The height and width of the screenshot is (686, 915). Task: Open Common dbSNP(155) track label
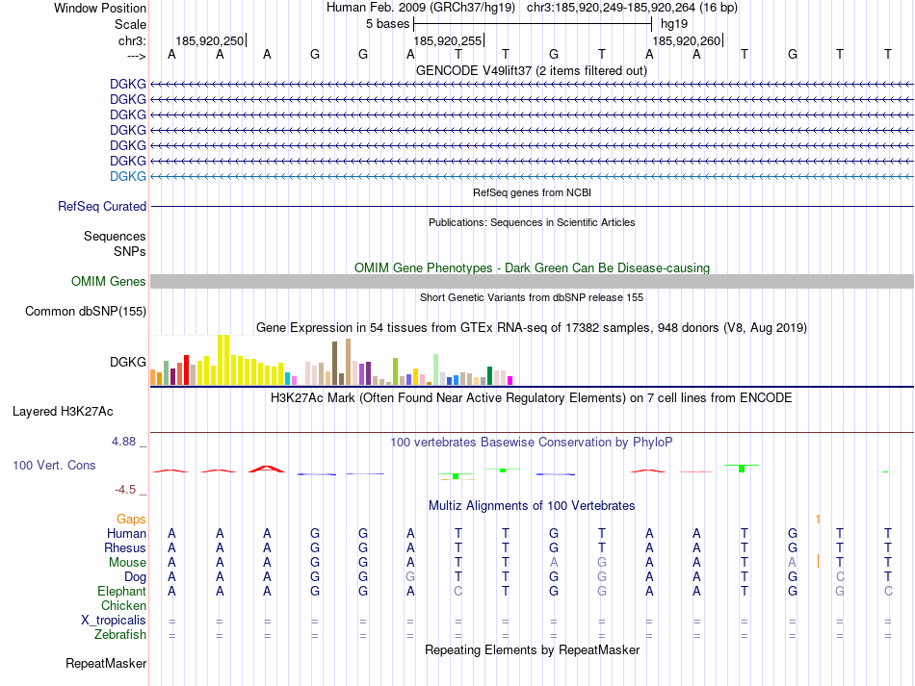click(x=86, y=311)
